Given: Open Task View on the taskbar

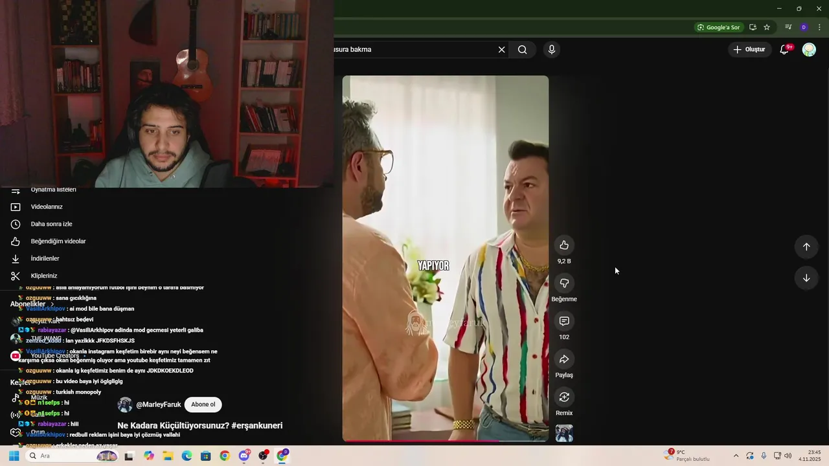Looking at the screenshot, I should (129, 456).
